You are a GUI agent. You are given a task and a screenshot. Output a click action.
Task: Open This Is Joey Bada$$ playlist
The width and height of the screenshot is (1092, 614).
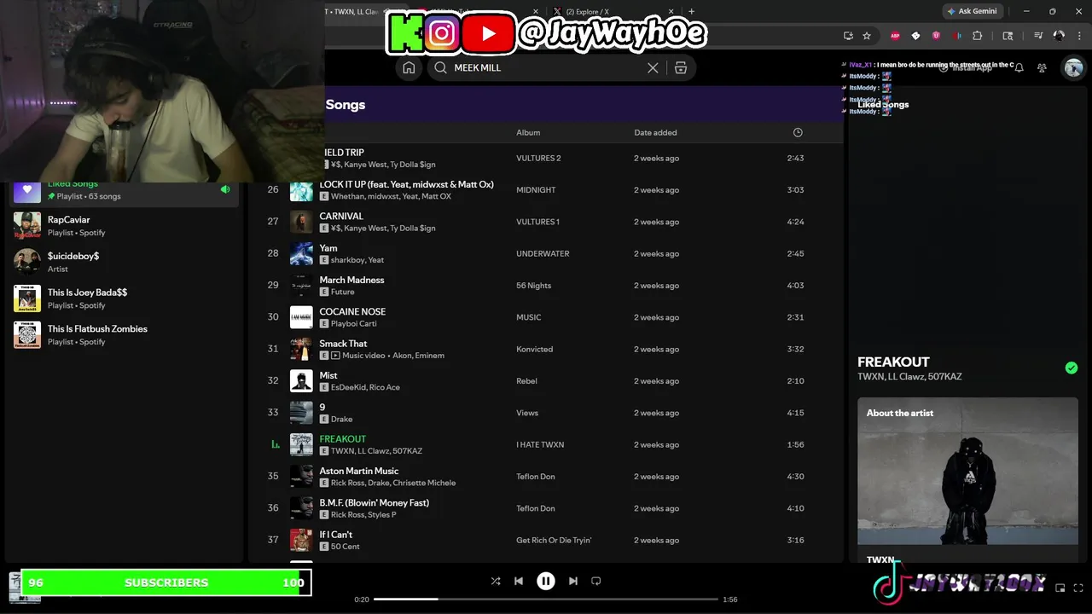pyautogui.click(x=124, y=298)
